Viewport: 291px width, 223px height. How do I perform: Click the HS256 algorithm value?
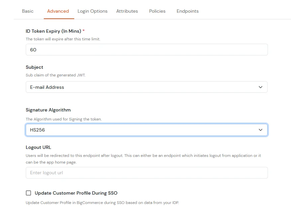click(x=37, y=130)
